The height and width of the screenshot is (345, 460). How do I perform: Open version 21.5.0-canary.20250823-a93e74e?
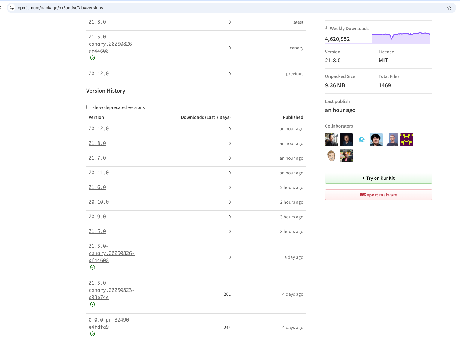[x=111, y=290]
